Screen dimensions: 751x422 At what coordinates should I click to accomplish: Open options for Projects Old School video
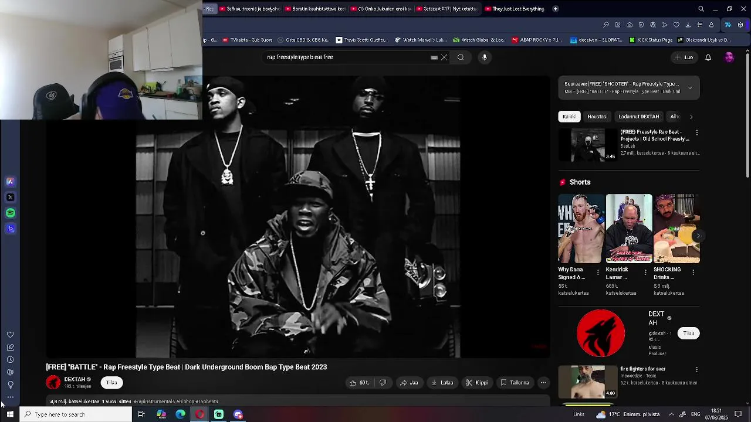click(x=697, y=133)
